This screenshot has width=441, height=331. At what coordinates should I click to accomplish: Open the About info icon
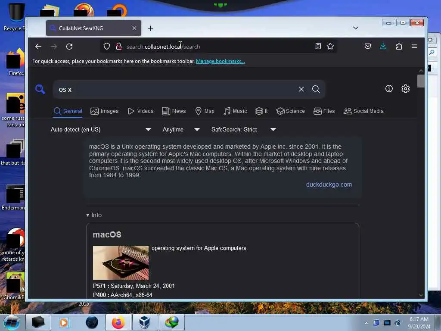coord(389,89)
